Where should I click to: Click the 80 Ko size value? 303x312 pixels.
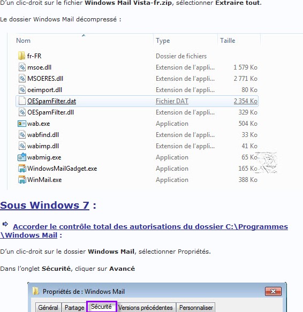(x=249, y=90)
